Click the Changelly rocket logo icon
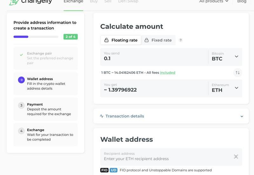Viewport: 254px width, 175px height. tap(14, 2)
